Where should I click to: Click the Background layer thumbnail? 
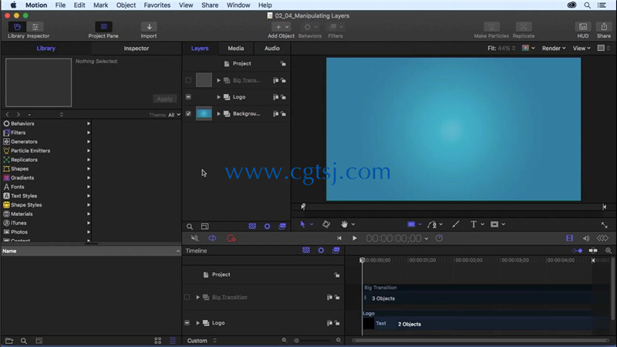204,113
